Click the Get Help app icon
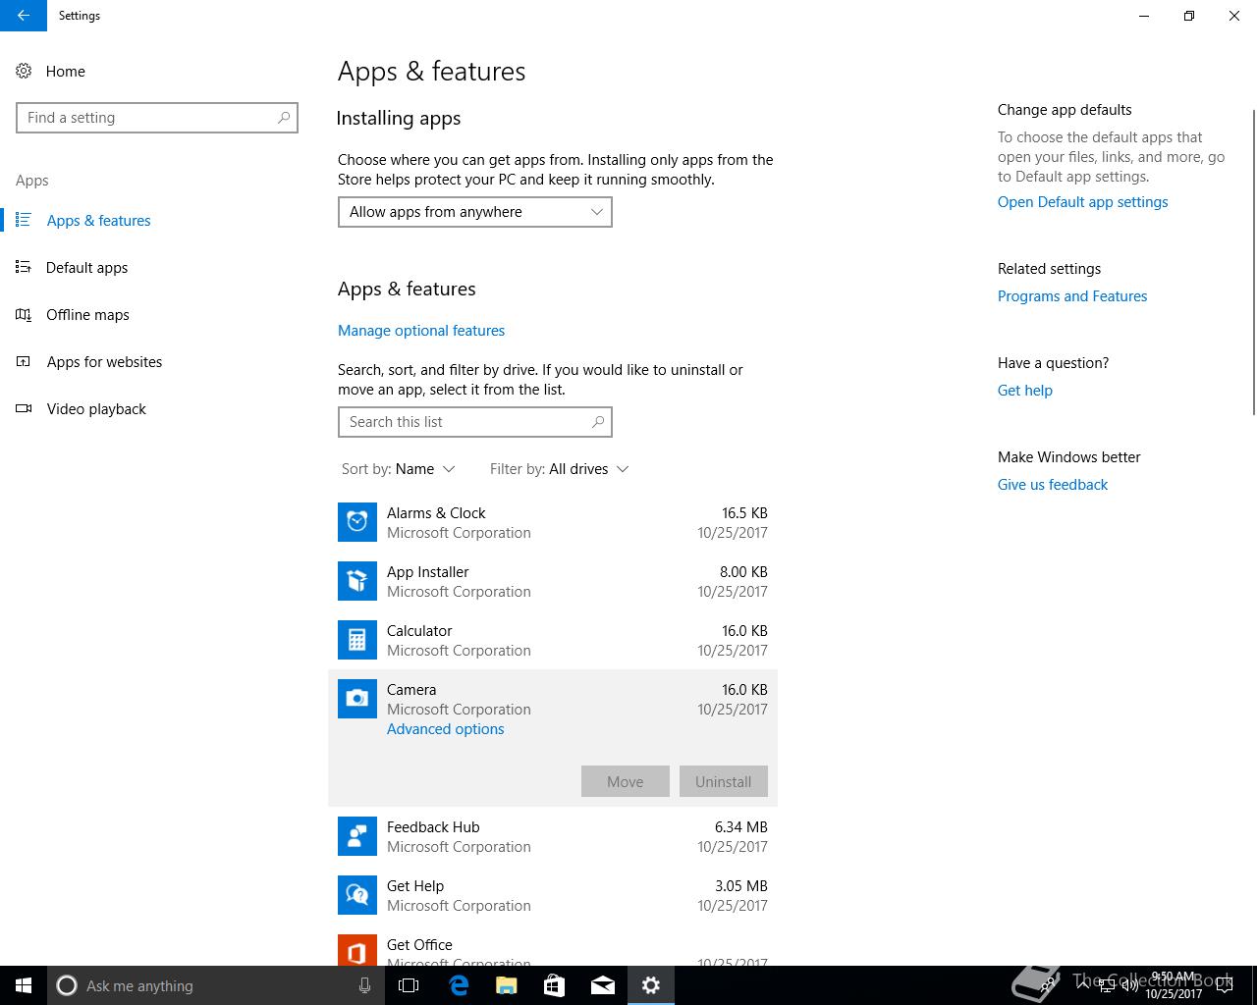Viewport: 1257px width, 1005px height. pyautogui.click(x=357, y=895)
